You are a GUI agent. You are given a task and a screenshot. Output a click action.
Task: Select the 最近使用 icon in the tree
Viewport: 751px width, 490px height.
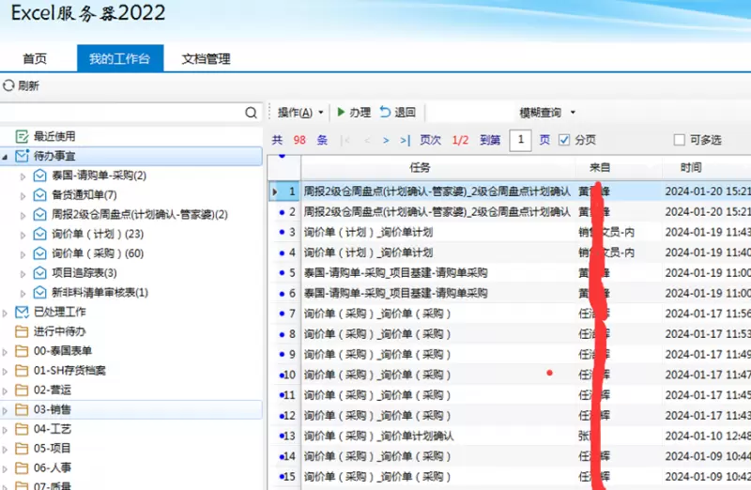click(22, 136)
